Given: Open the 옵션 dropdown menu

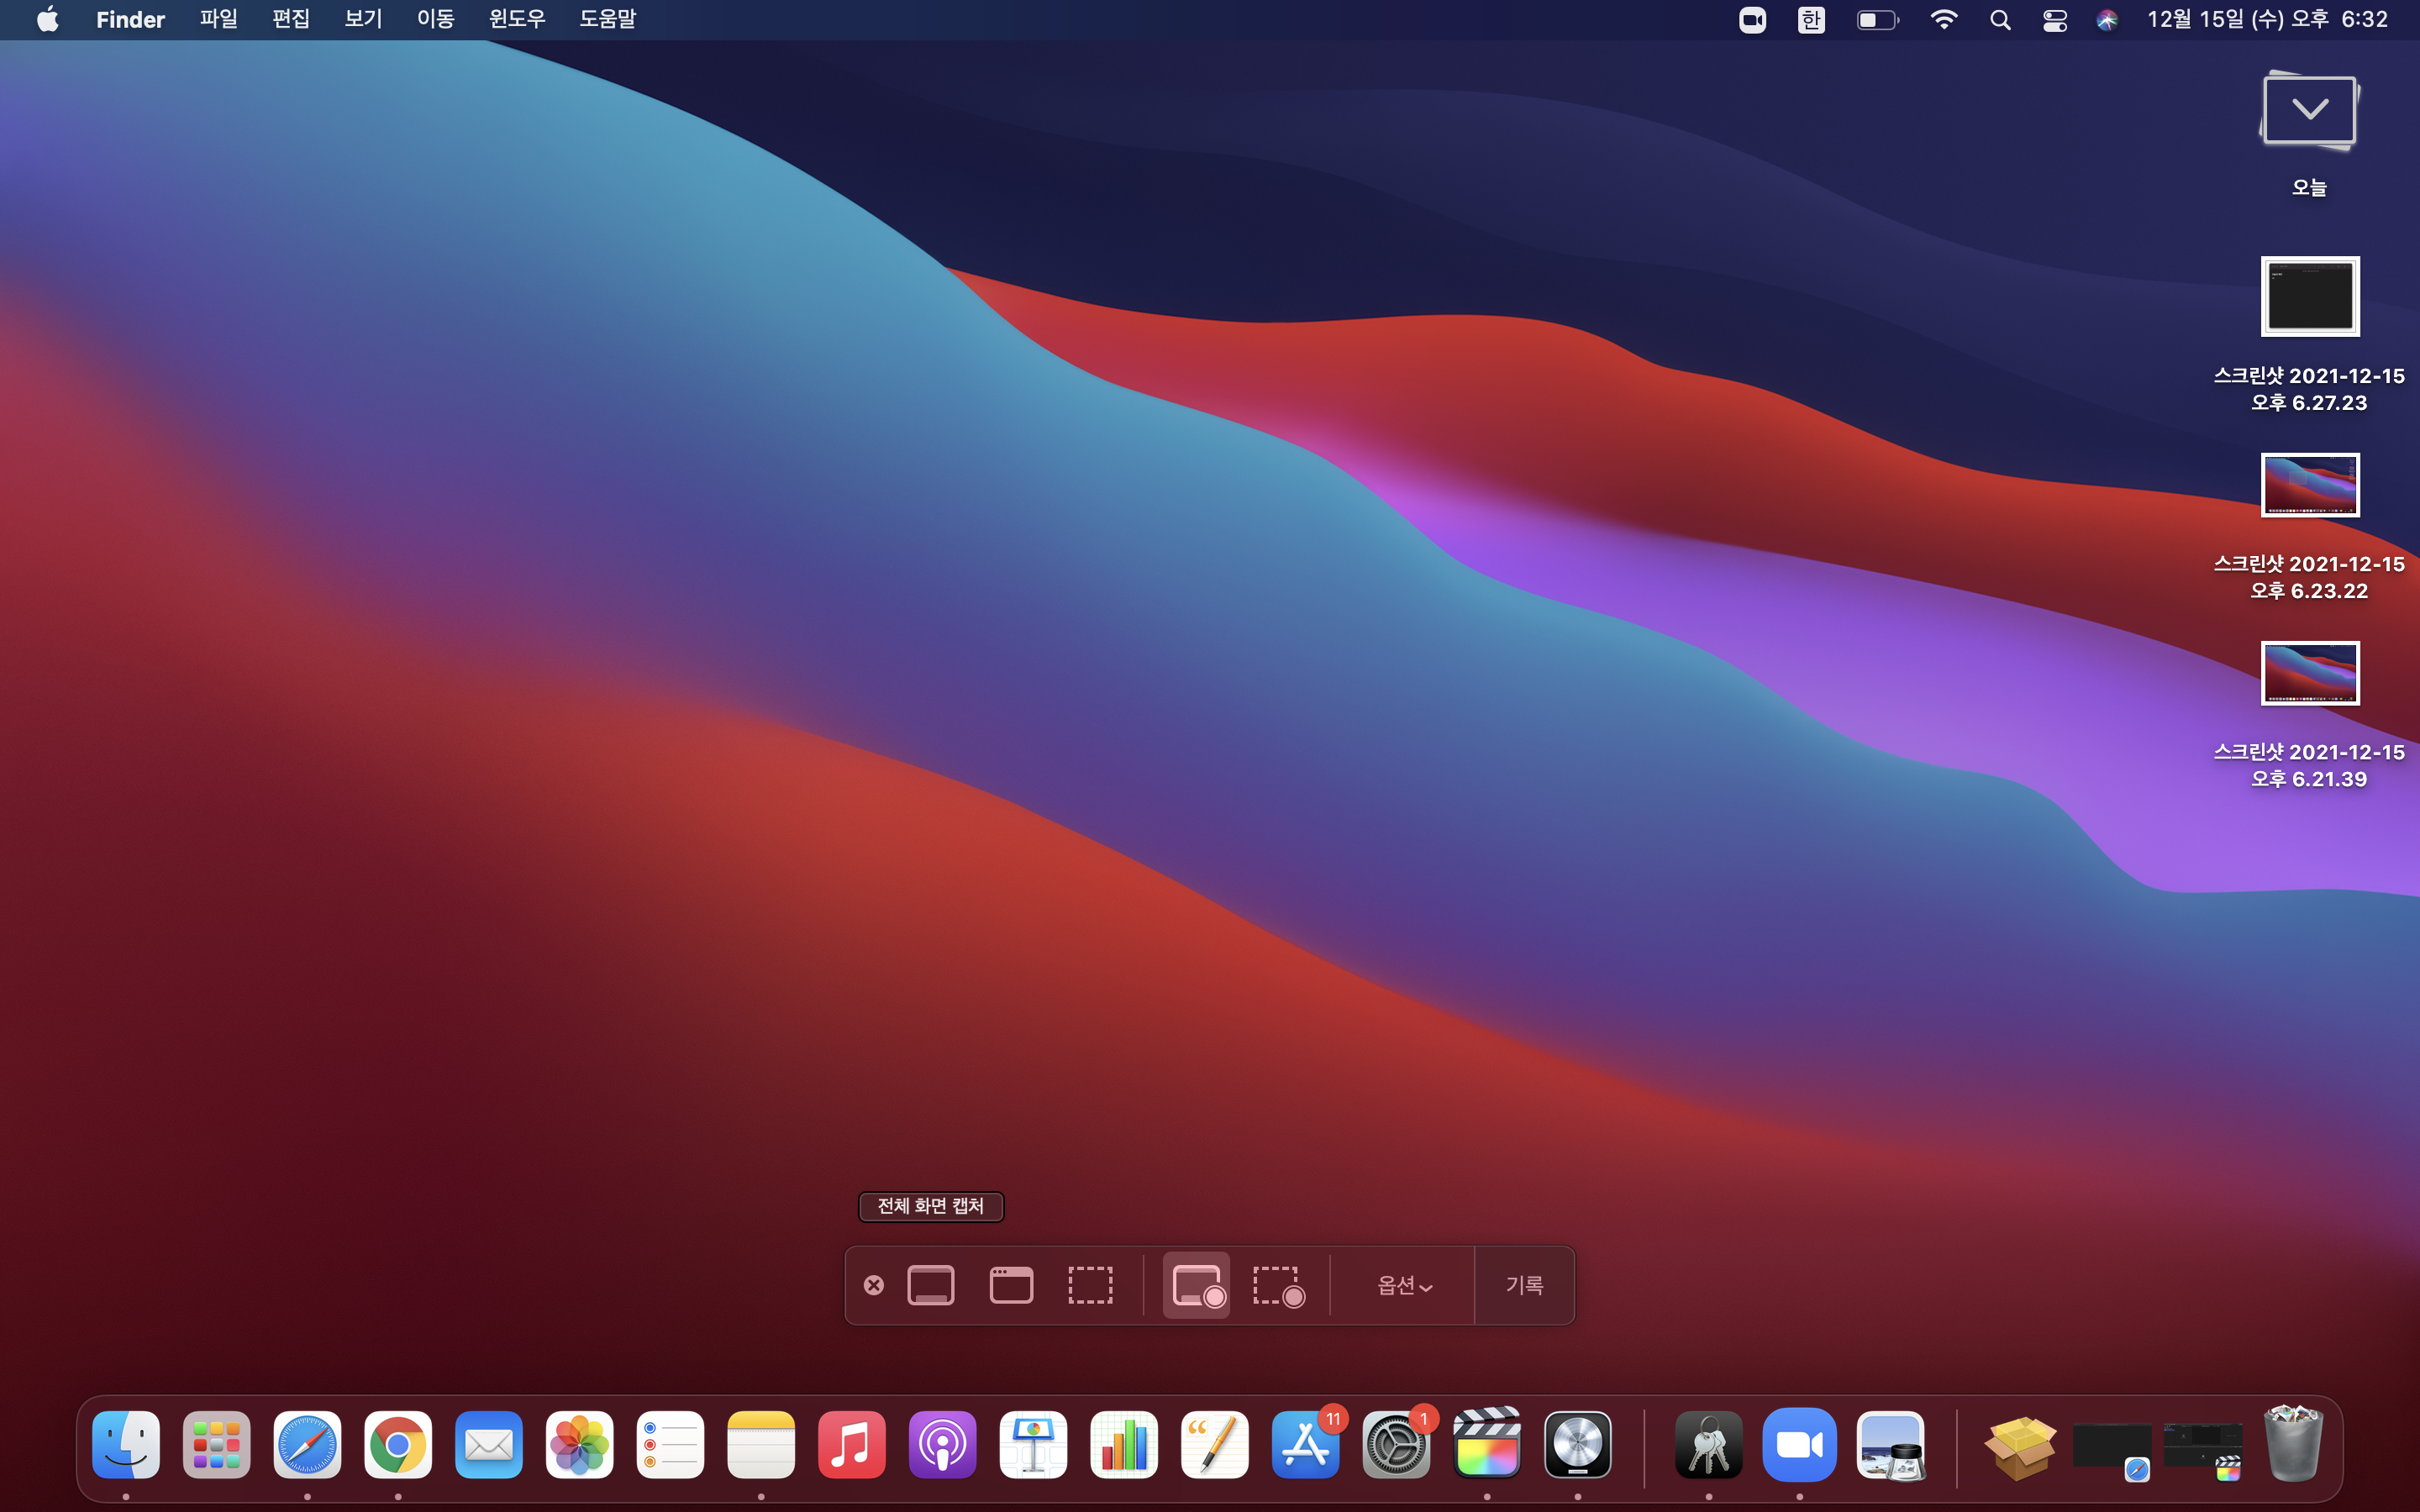Looking at the screenshot, I should pyautogui.click(x=1404, y=1285).
